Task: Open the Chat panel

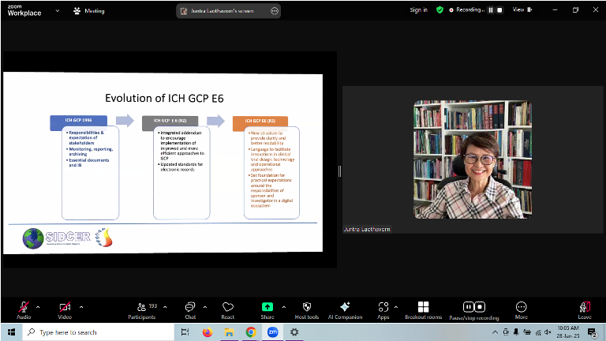Action: pyautogui.click(x=189, y=309)
